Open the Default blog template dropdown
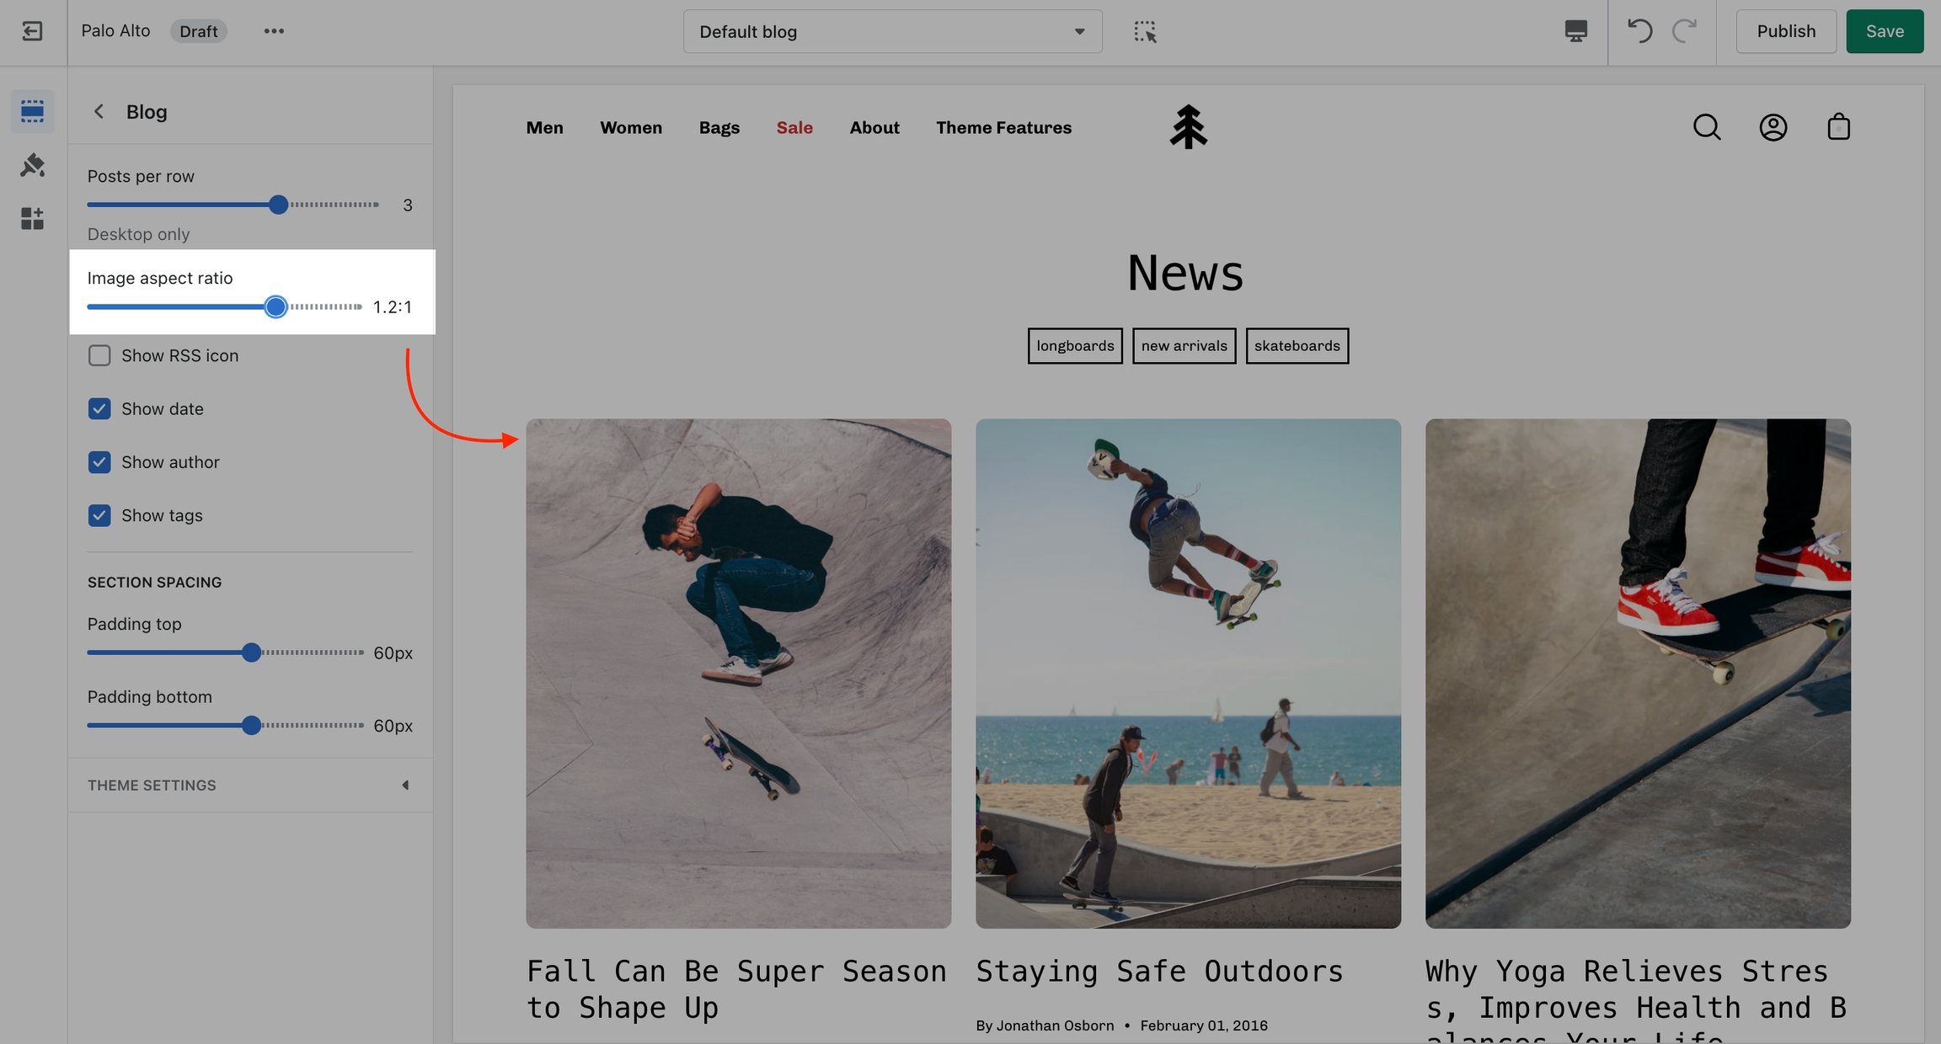This screenshot has height=1044, width=1941. point(892,32)
